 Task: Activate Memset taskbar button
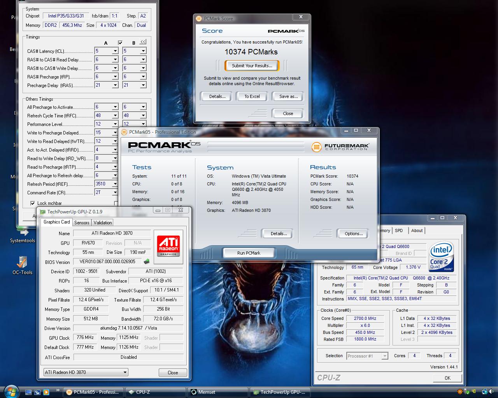click(x=219, y=392)
